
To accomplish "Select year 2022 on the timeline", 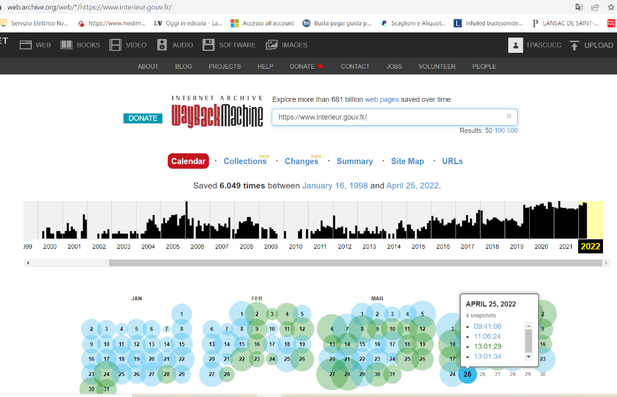I will click(590, 246).
